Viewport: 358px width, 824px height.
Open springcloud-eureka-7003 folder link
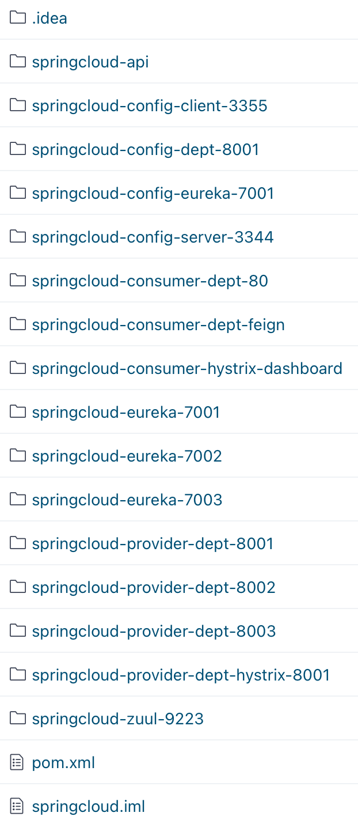(x=127, y=500)
